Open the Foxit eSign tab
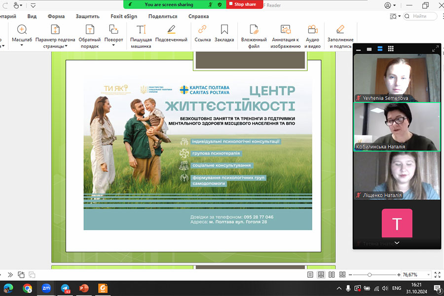Viewport: 444px width, 296px height. [x=124, y=16]
